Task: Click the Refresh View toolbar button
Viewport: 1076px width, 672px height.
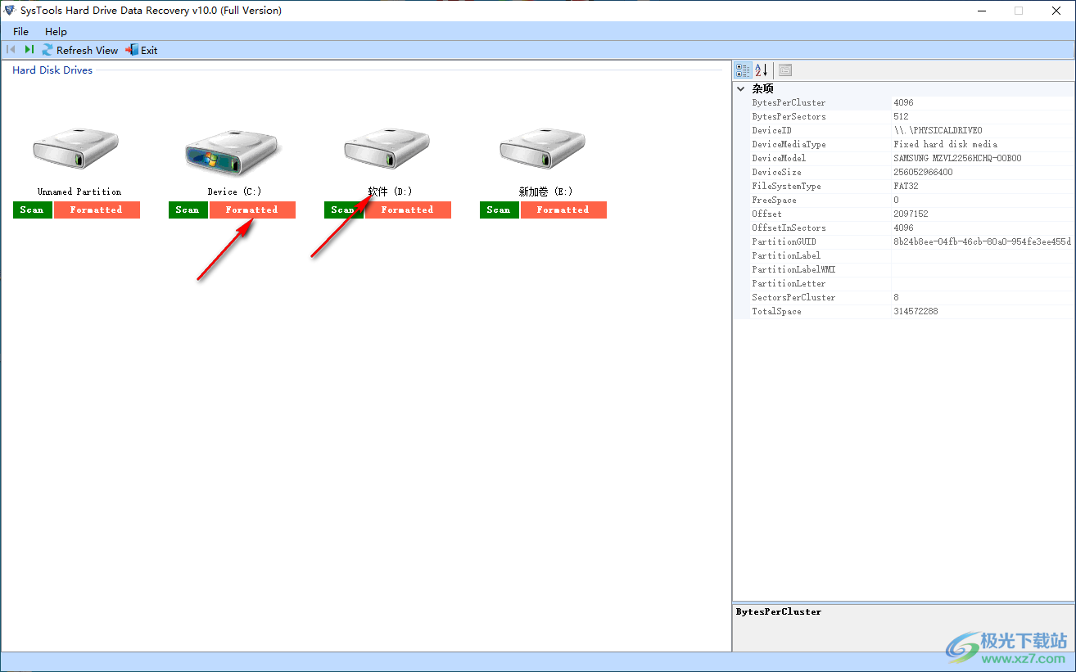Action: 80,50
